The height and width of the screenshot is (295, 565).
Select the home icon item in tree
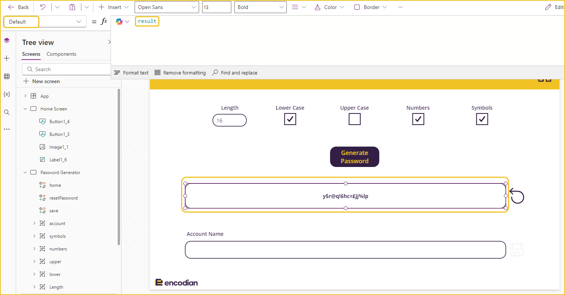point(55,185)
